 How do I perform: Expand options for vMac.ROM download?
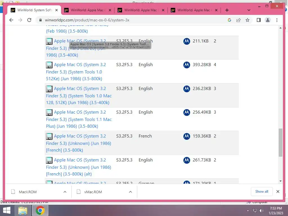point(130,192)
